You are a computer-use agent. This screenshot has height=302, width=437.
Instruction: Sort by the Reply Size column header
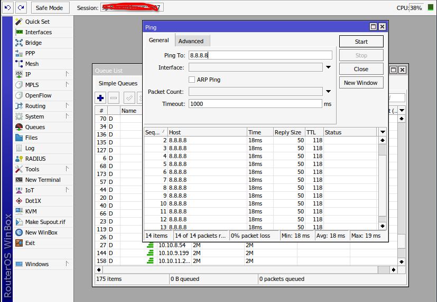(289, 132)
